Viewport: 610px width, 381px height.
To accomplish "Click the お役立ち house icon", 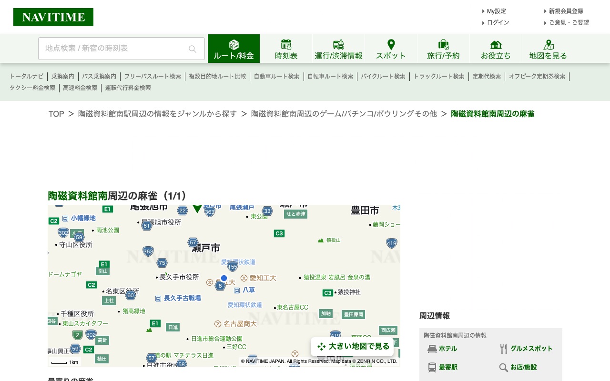I will pos(496,45).
